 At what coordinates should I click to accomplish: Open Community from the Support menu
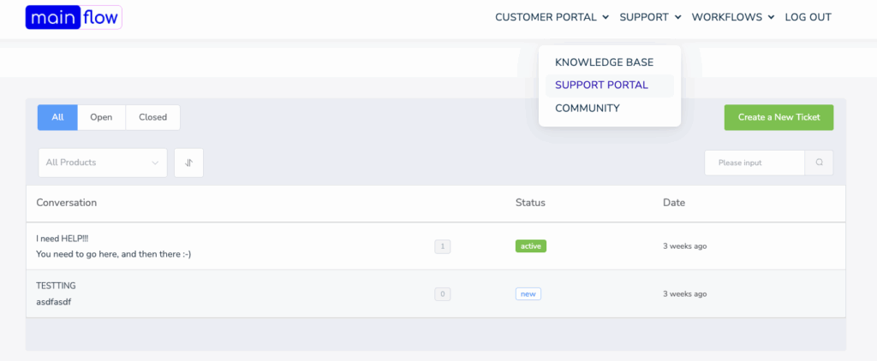pyautogui.click(x=588, y=109)
